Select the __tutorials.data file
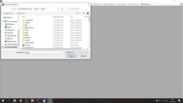183x103 pixels. point(29,43)
